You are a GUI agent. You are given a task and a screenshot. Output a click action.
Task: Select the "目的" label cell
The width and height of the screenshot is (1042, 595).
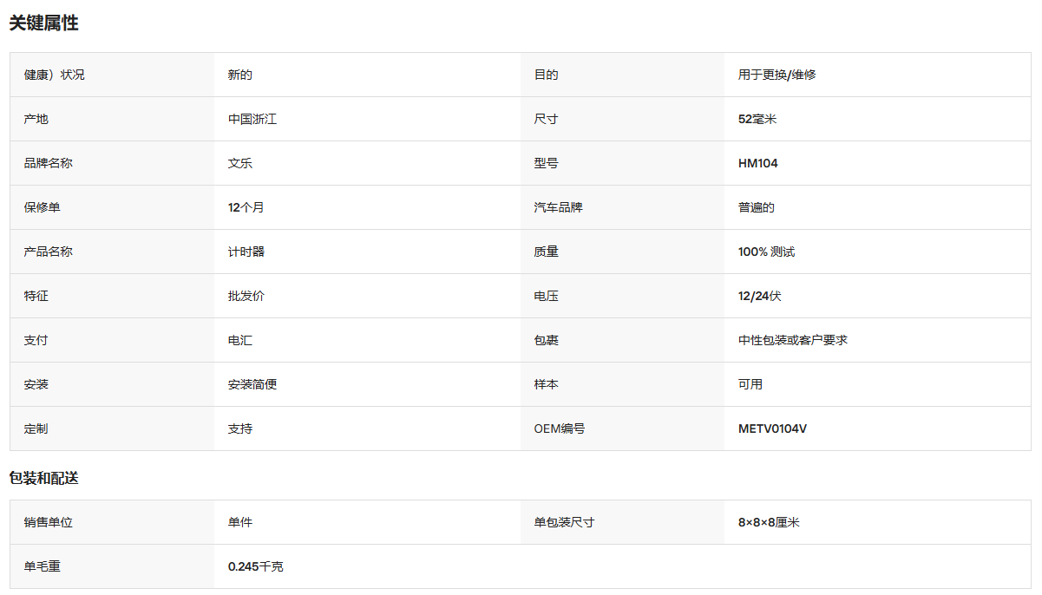tap(622, 75)
